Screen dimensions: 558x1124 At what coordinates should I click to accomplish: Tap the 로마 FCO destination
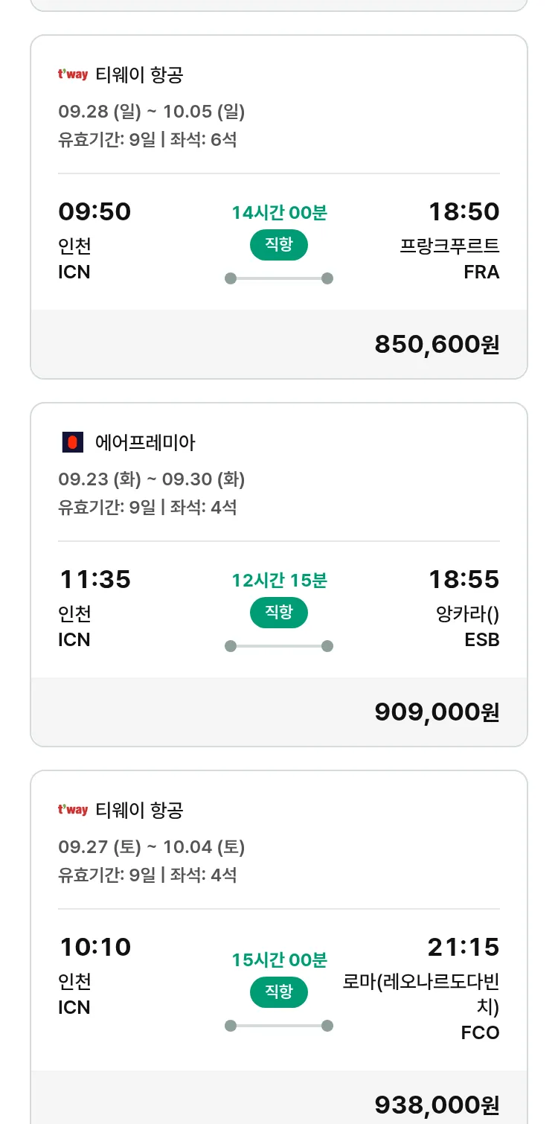pos(421,1006)
